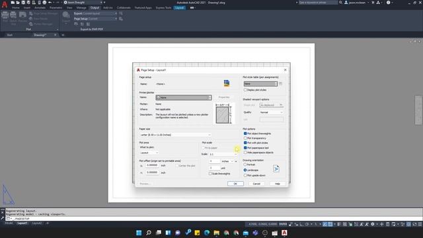Open the What to plot dropdown
Screen dimensions: 423x238
coord(149,153)
